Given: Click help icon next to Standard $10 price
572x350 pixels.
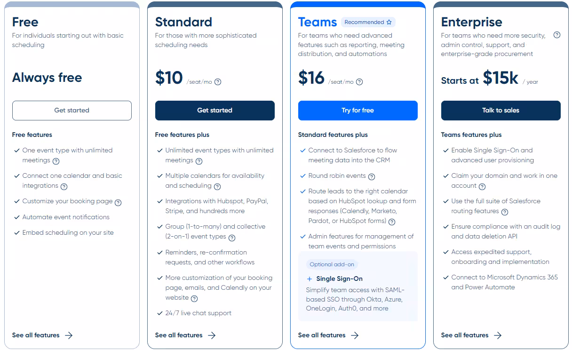Looking at the screenshot, I should (218, 82).
